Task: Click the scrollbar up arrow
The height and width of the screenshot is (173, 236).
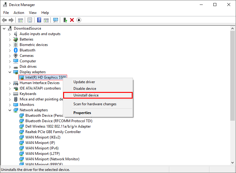Action: click(233, 28)
